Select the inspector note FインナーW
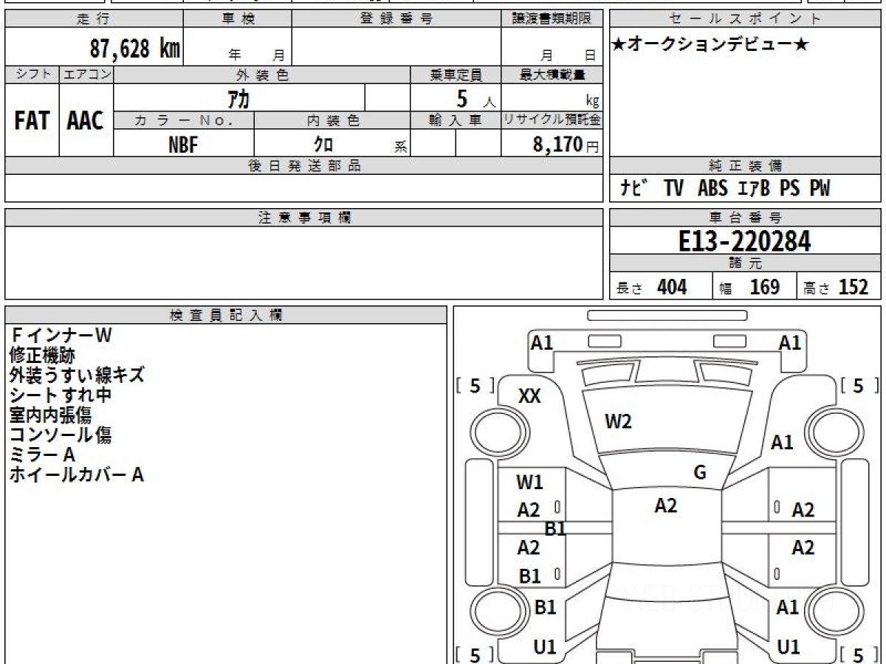 click(61, 336)
